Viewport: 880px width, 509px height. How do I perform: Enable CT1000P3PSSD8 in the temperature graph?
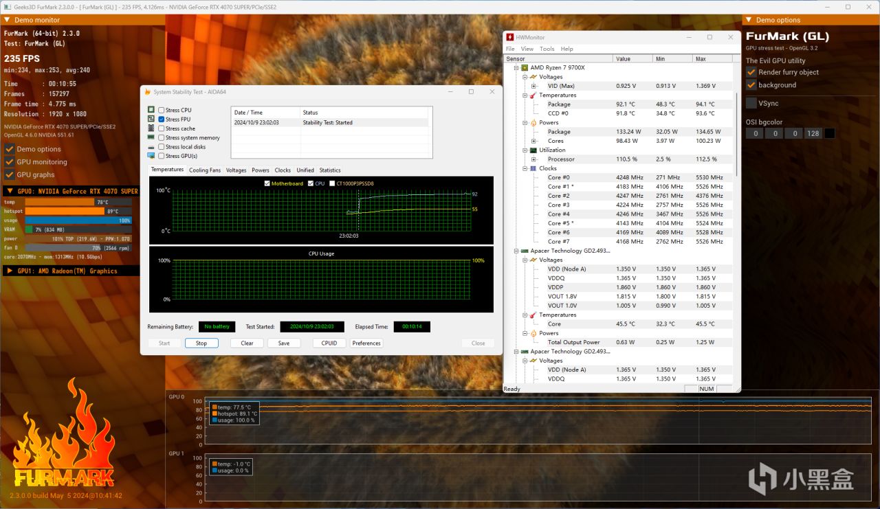333,183
